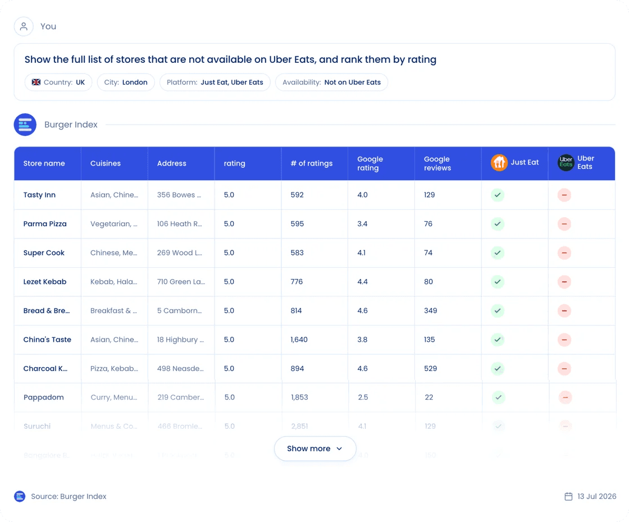Viewport: 629px width, 522px height.
Task: Click China's Taste Just Eat checkmark
Action: pyautogui.click(x=498, y=340)
